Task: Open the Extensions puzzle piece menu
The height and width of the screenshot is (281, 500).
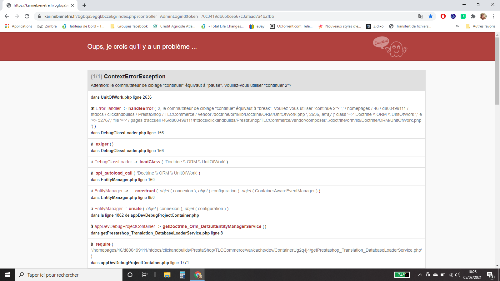Action: 473,16
